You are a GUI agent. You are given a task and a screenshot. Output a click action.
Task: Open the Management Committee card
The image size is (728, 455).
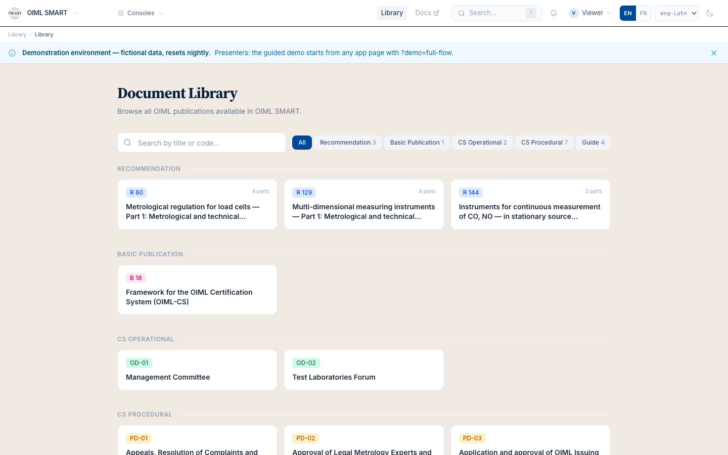197,370
